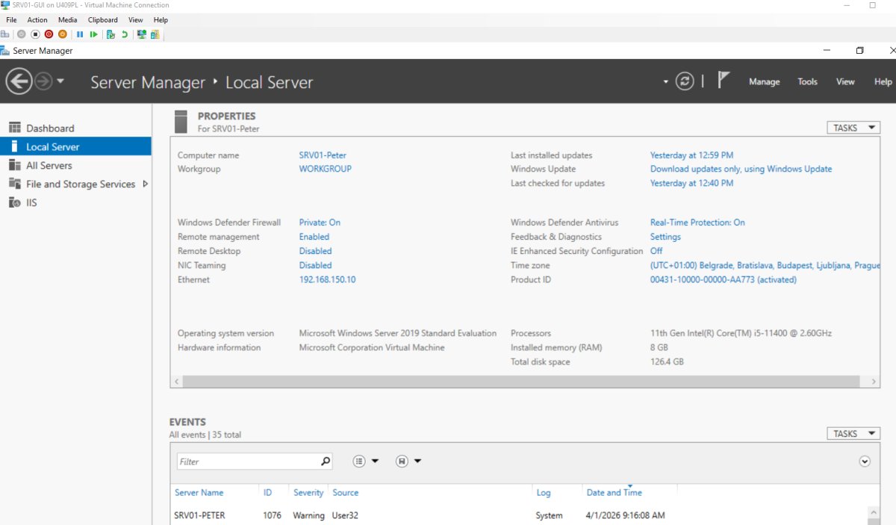
Task: Revert the VM using green undo arrow
Action: pos(125,34)
